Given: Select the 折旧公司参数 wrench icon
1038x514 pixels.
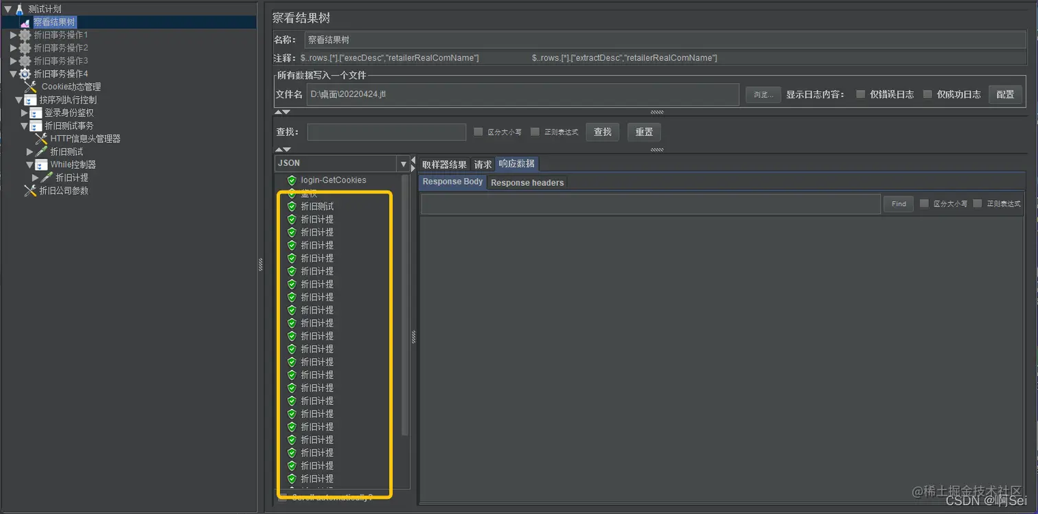Looking at the screenshot, I should (30, 191).
